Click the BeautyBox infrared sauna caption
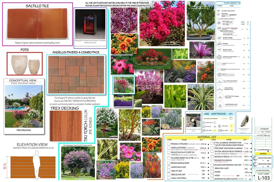This screenshot has height=182, width=274. coord(90,41)
